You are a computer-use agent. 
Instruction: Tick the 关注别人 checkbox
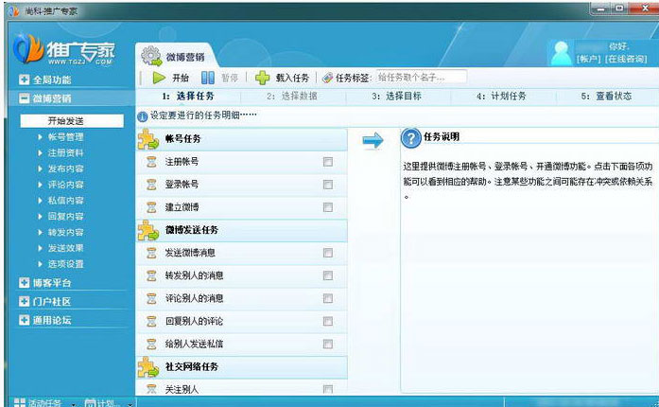[x=328, y=389]
